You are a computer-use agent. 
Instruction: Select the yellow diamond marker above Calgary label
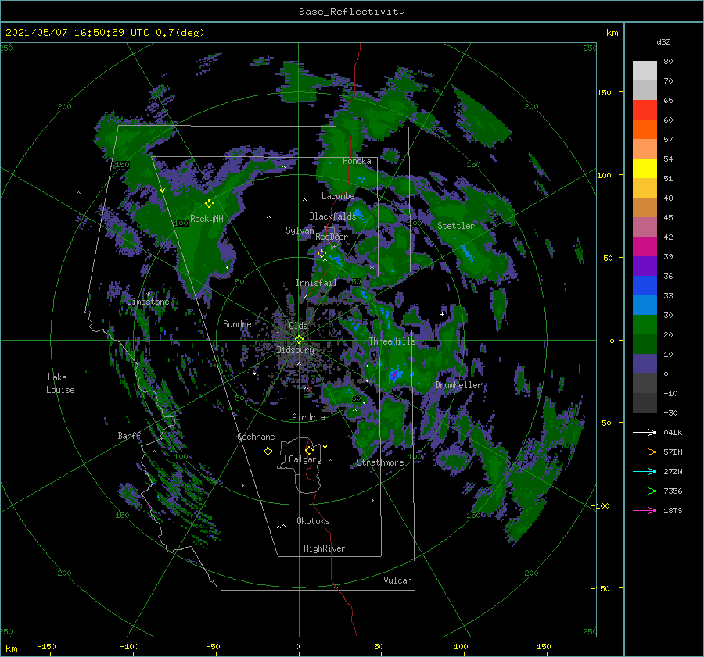[x=309, y=450]
